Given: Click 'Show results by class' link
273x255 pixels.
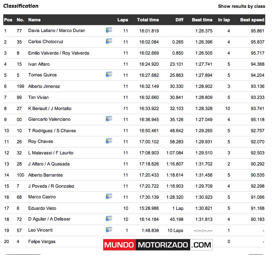Looking at the screenshot, I should [241, 6].
